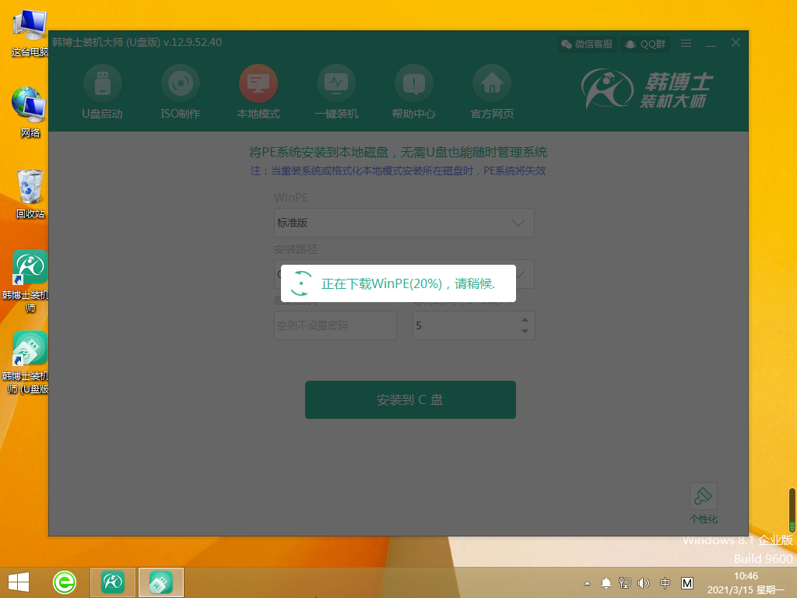
Task: Open the hamburger menu in title bar
Action: tap(686, 44)
